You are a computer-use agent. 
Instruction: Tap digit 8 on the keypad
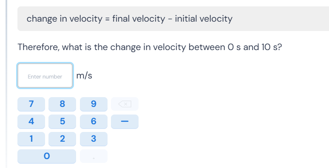tap(62, 104)
